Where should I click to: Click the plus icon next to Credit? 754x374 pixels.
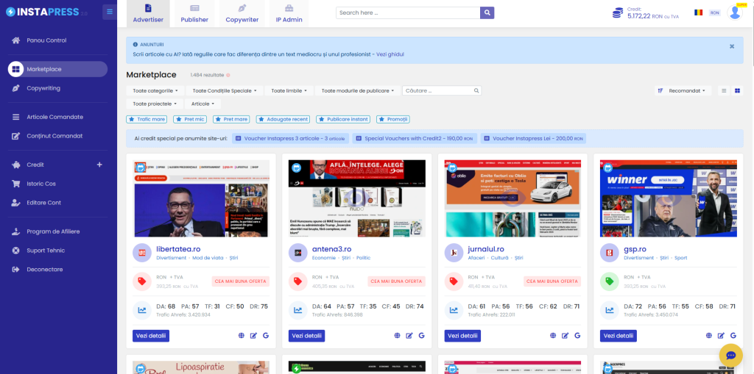(99, 165)
